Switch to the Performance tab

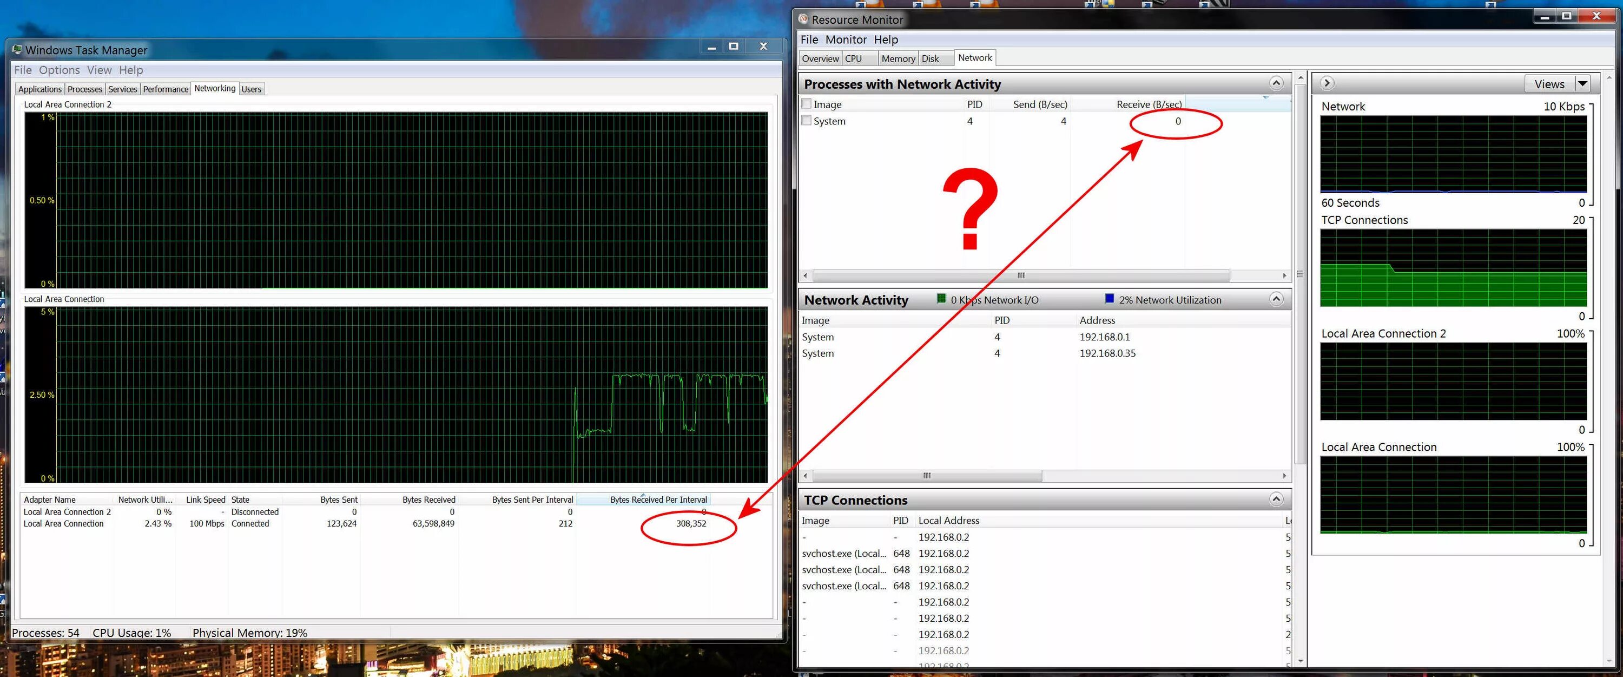pyautogui.click(x=165, y=89)
